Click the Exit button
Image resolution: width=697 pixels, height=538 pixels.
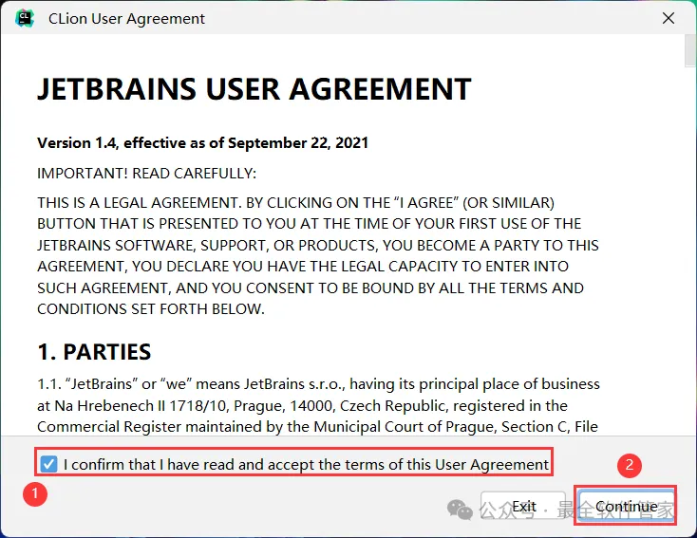point(523,506)
